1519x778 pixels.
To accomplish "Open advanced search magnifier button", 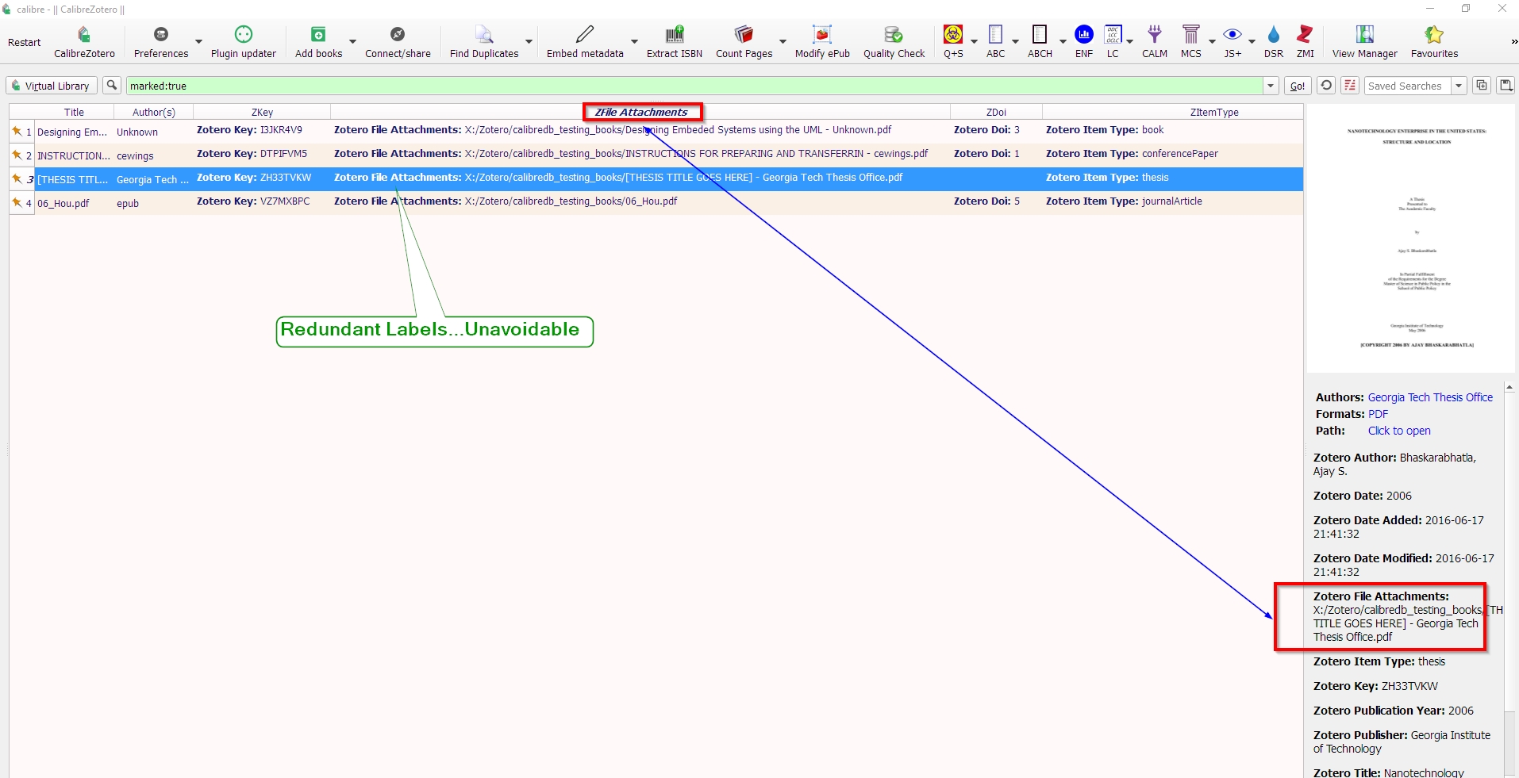I will tap(112, 86).
